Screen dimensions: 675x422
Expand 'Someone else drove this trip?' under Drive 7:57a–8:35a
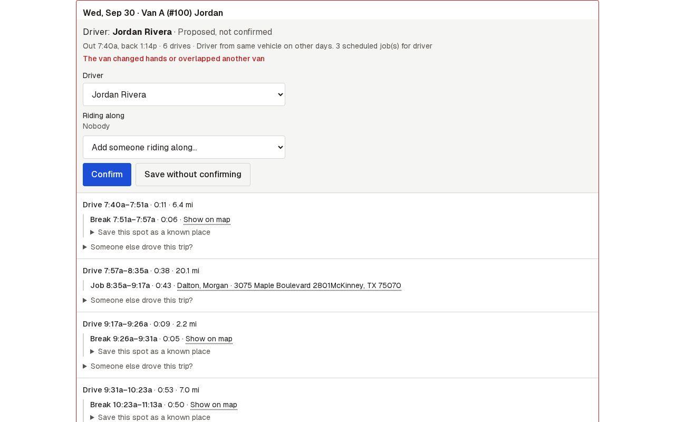[138, 300]
